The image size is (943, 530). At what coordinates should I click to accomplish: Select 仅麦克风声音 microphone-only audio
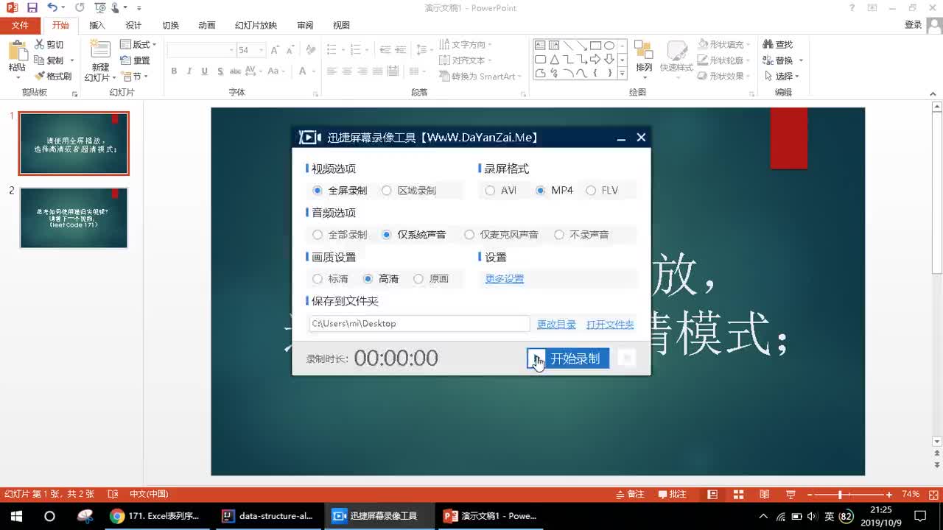(501, 235)
